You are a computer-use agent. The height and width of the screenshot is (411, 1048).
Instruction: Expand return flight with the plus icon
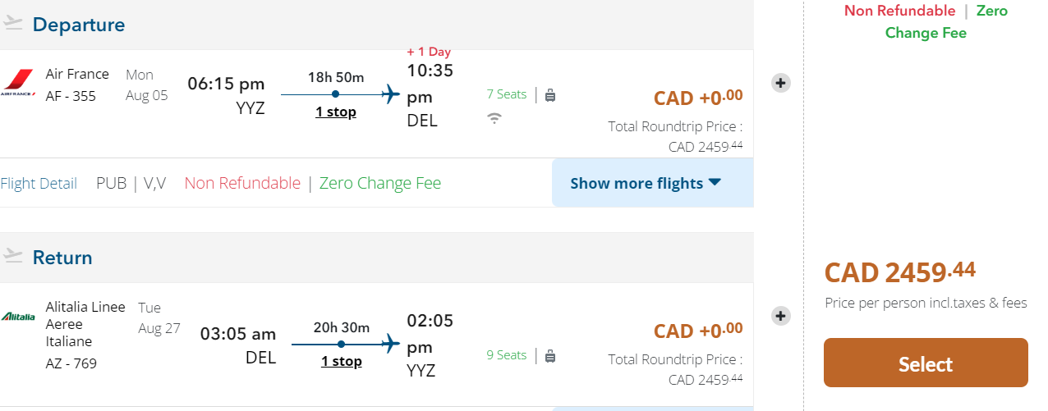pyautogui.click(x=781, y=316)
